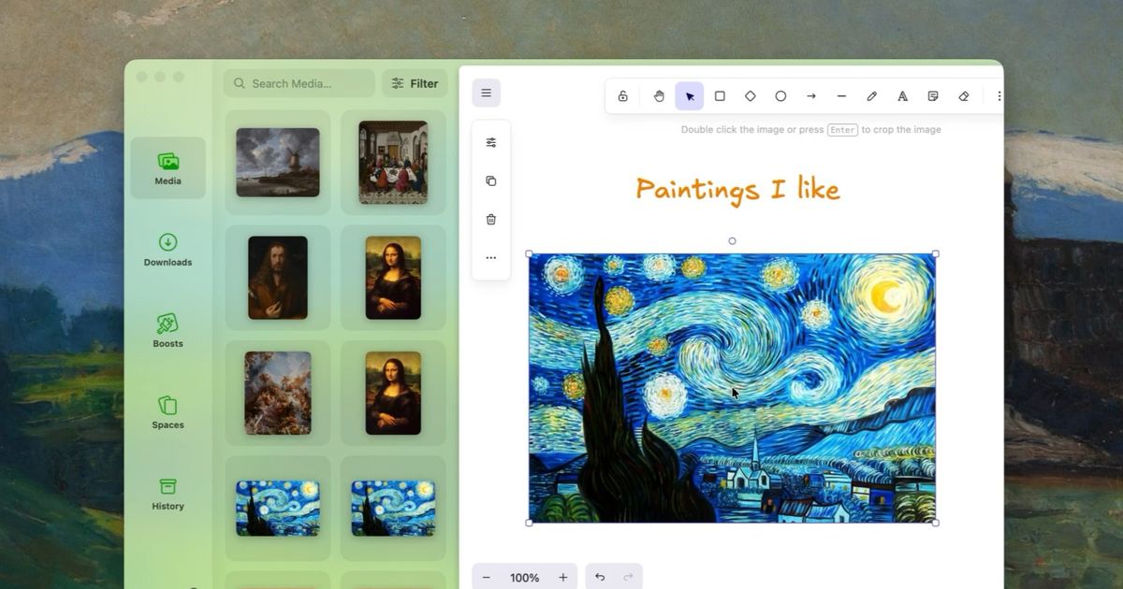Open the Media section
1123x589 pixels.
[168, 168]
